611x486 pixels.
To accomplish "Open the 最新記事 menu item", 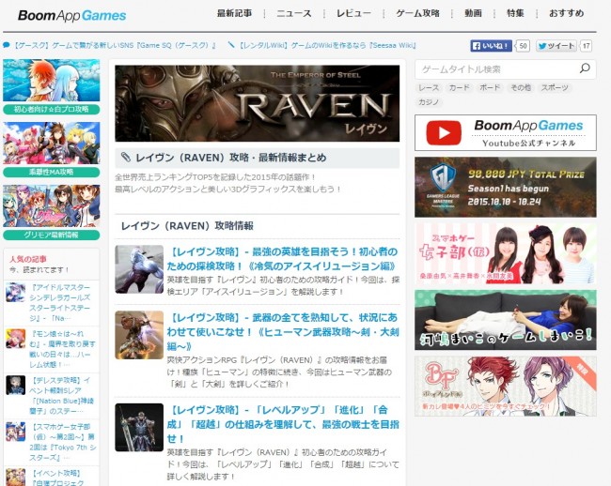I will tap(234, 14).
